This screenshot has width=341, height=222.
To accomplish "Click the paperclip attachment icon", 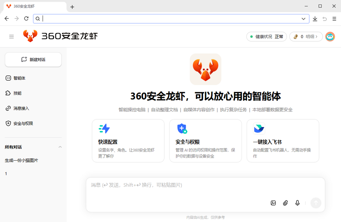I will coord(285,203).
